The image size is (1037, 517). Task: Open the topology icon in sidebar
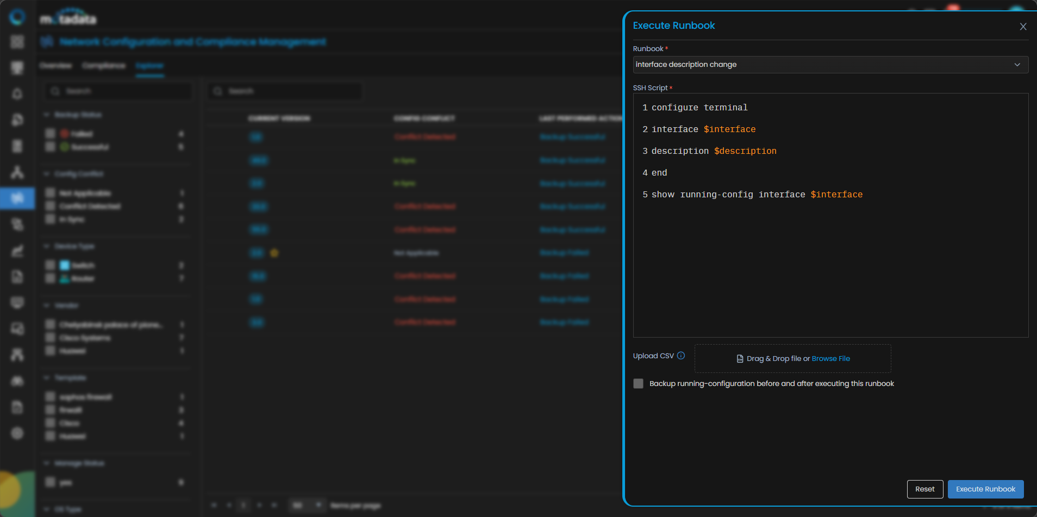[17, 172]
